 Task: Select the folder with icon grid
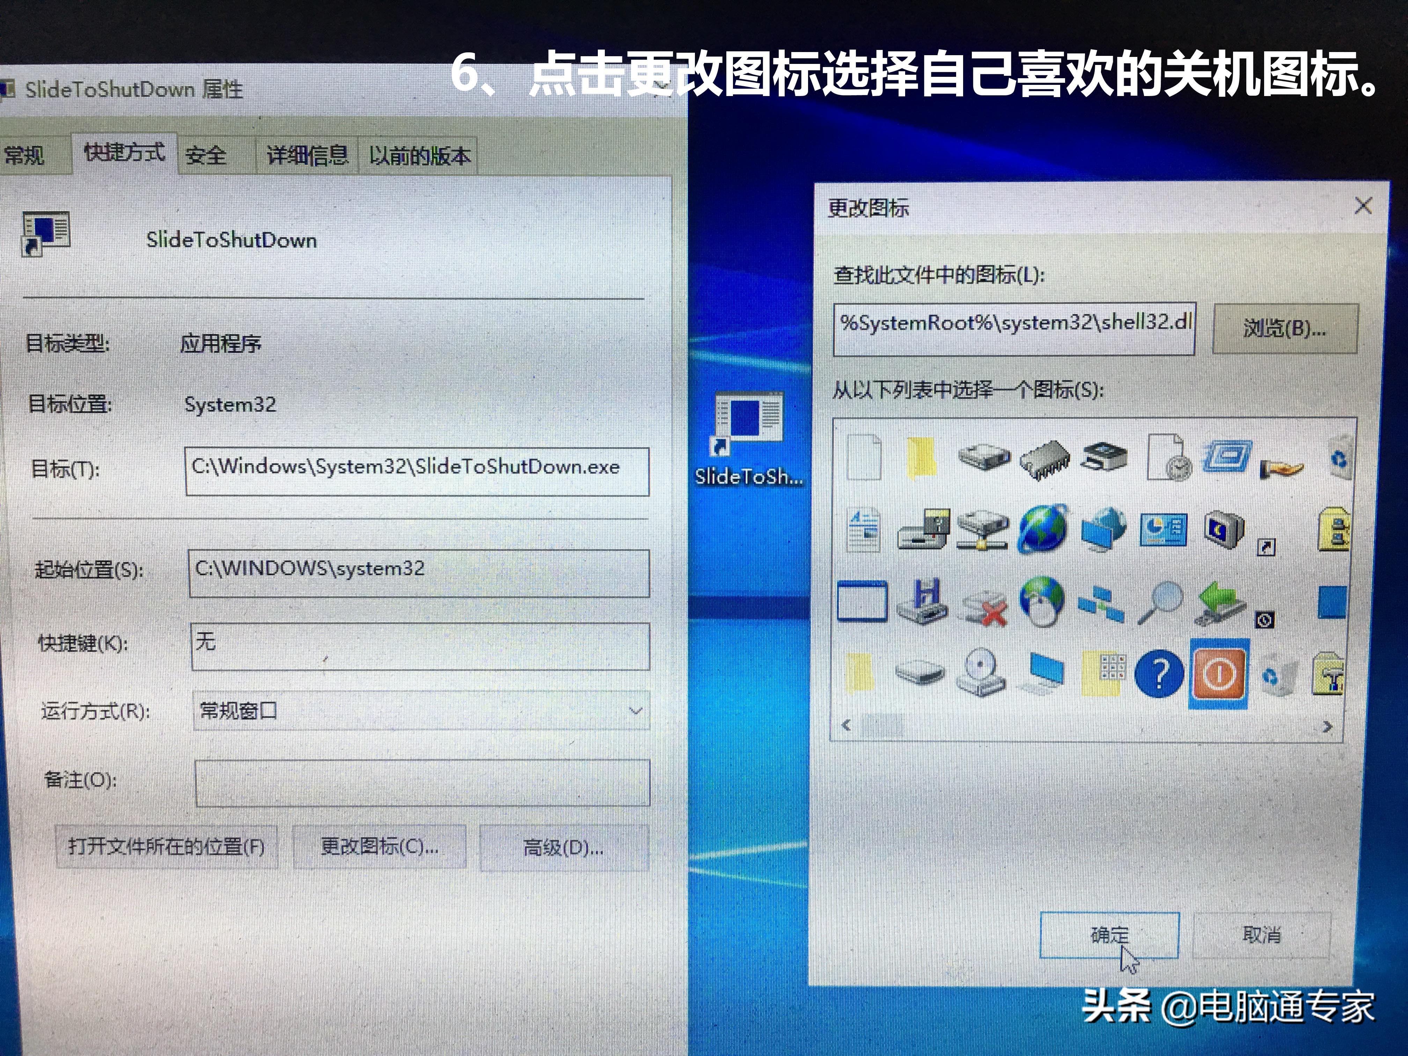coord(1105,674)
